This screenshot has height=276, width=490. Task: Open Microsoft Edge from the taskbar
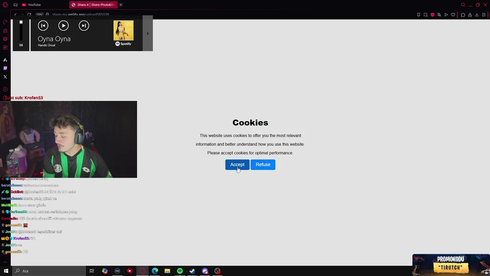pyautogui.click(x=155, y=271)
